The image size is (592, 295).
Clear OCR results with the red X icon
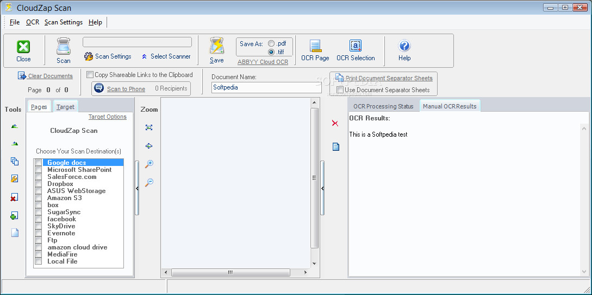335,123
